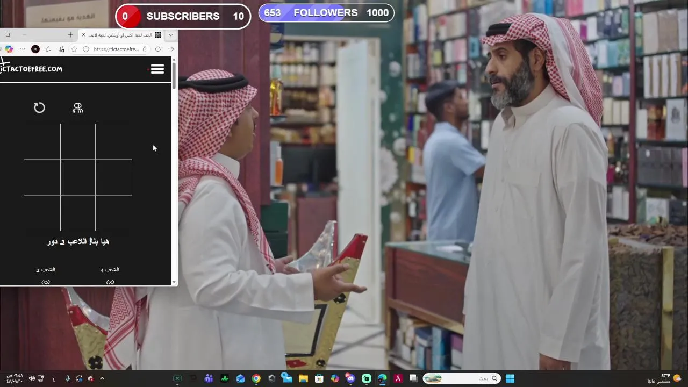Click the microphone icon in the system tray
Screen dimensions: 688x387
coord(68,378)
